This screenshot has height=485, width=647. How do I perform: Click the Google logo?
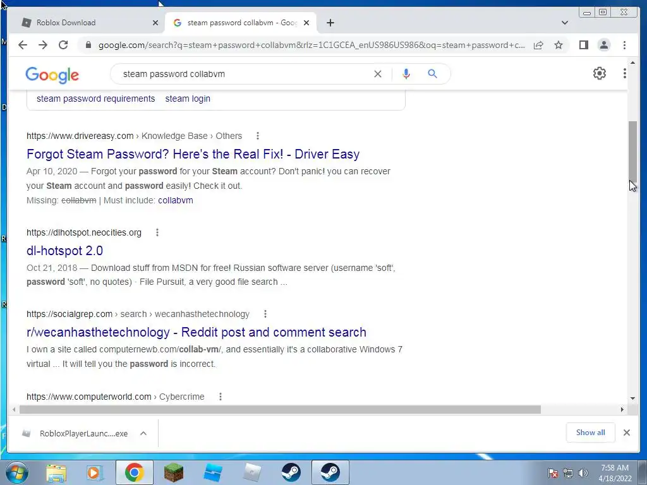click(52, 75)
